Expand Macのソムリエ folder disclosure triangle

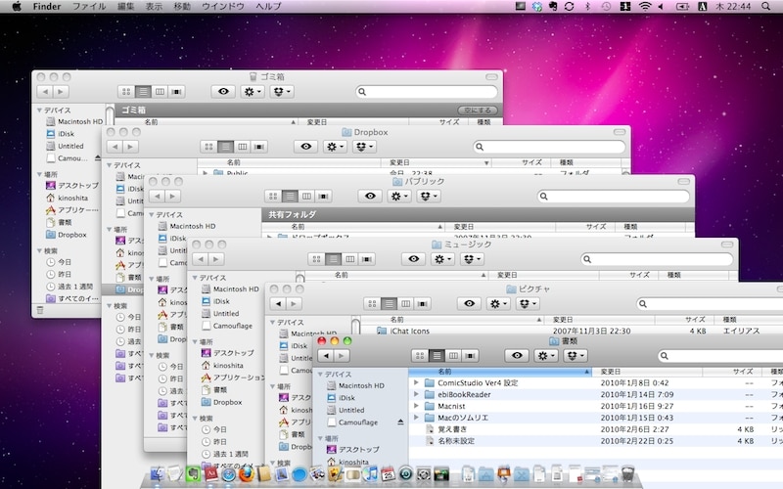click(x=416, y=418)
